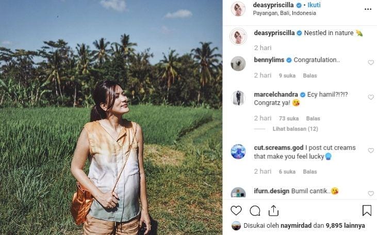377x235 pixels.
Task: Open Payangan, Bali, Indonesia location
Action: point(284,13)
